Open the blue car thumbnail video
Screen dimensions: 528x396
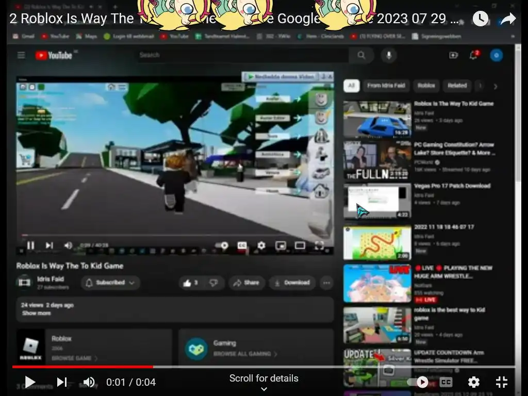(377, 120)
